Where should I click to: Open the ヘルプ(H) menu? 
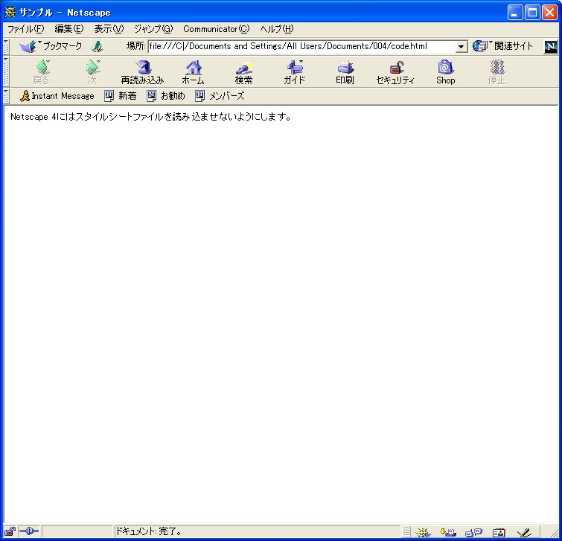point(277,29)
